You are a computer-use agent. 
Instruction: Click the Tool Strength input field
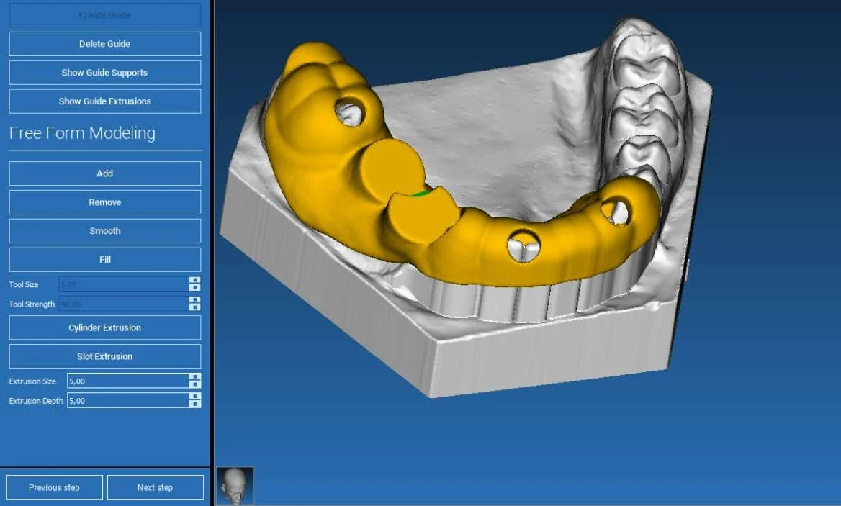tap(124, 304)
